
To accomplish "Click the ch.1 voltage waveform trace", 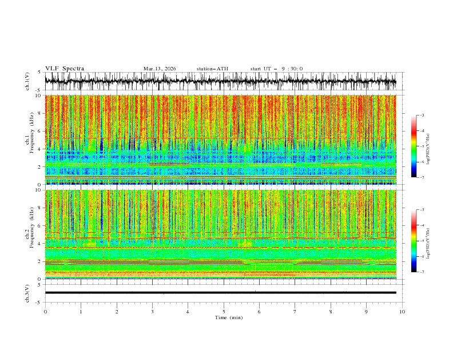I will pos(220,81).
